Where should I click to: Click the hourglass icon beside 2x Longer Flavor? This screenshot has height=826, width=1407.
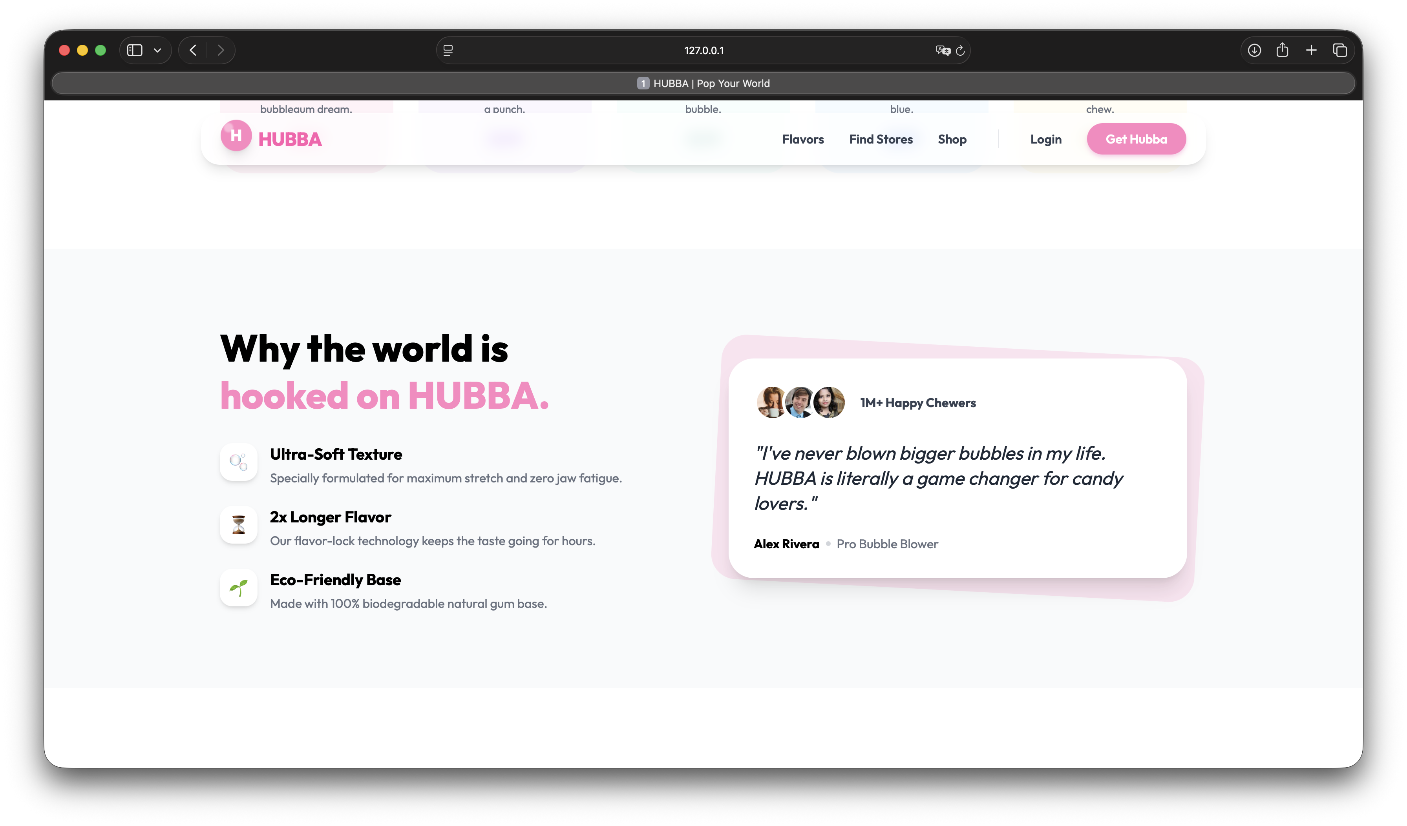coord(238,524)
